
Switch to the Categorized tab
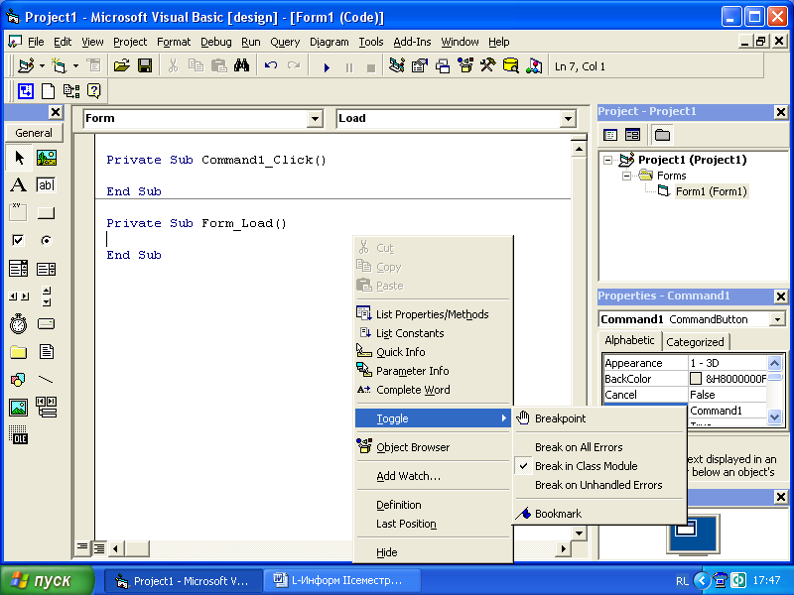point(695,342)
